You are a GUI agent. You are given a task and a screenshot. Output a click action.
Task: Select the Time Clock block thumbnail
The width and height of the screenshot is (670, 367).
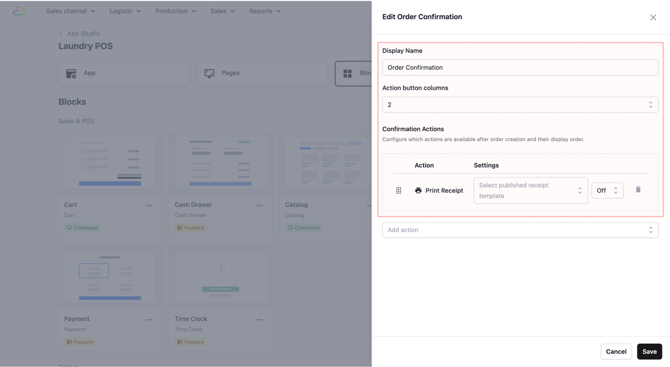[x=220, y=277]
